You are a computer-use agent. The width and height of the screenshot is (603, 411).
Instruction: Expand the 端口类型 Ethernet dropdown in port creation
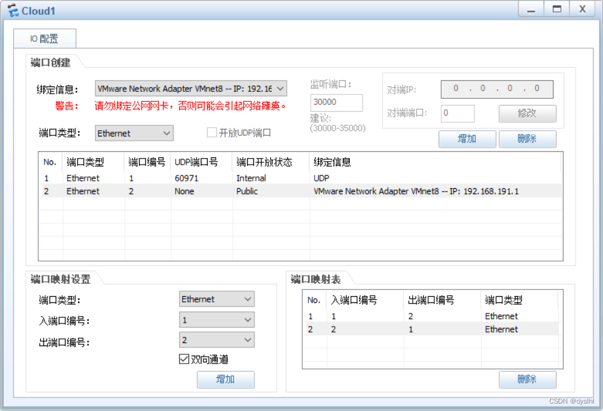tap(134, 133)
